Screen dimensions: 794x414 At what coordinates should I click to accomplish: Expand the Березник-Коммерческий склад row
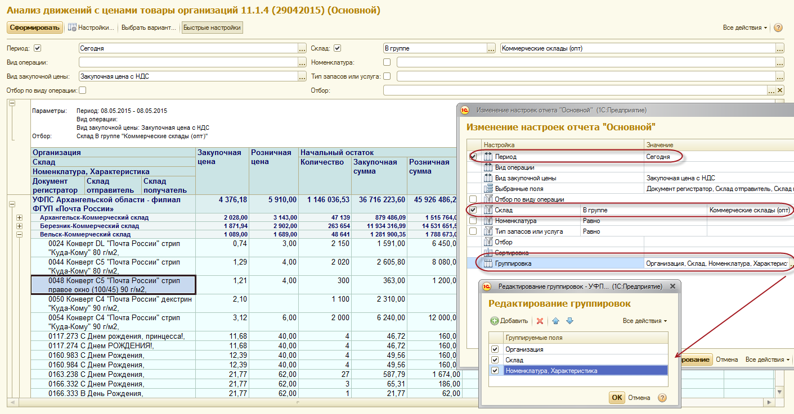tap(19, 226)
